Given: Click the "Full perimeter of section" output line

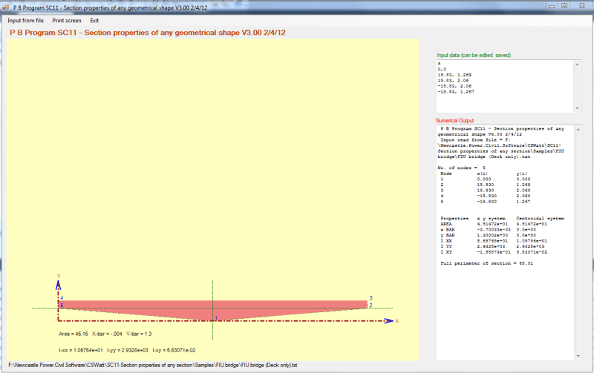Looking at the screenshot, I should pos(486,263).
